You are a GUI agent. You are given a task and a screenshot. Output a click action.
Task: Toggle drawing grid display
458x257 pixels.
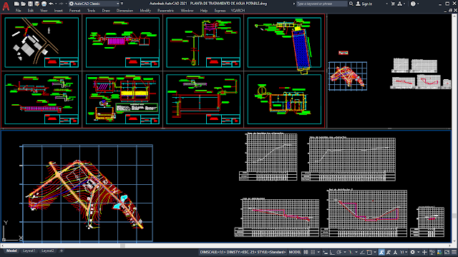pos(306,252)
